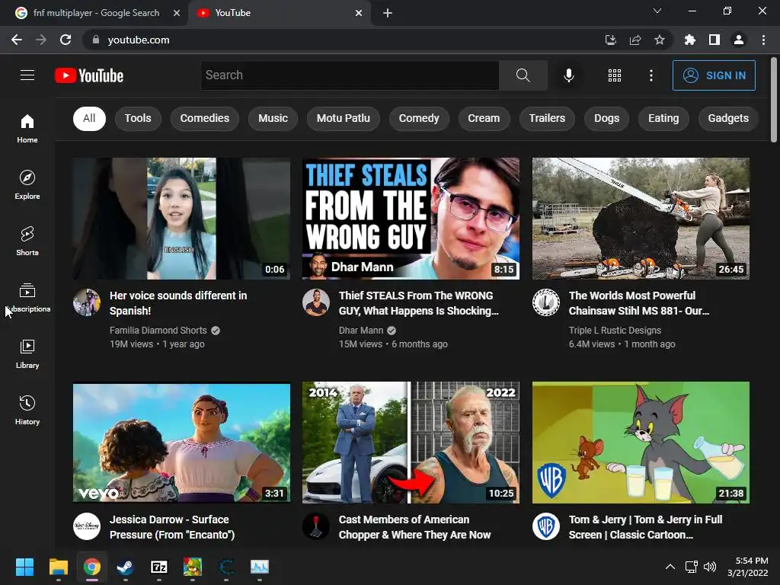
Task: Play the chainsaw video thumbnail
Action: click(641, 219)
